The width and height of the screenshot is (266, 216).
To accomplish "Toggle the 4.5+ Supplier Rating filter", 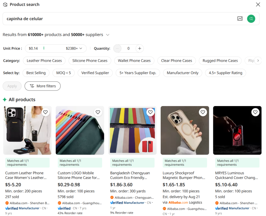I will pyautogui.click(x=225, y=73).
